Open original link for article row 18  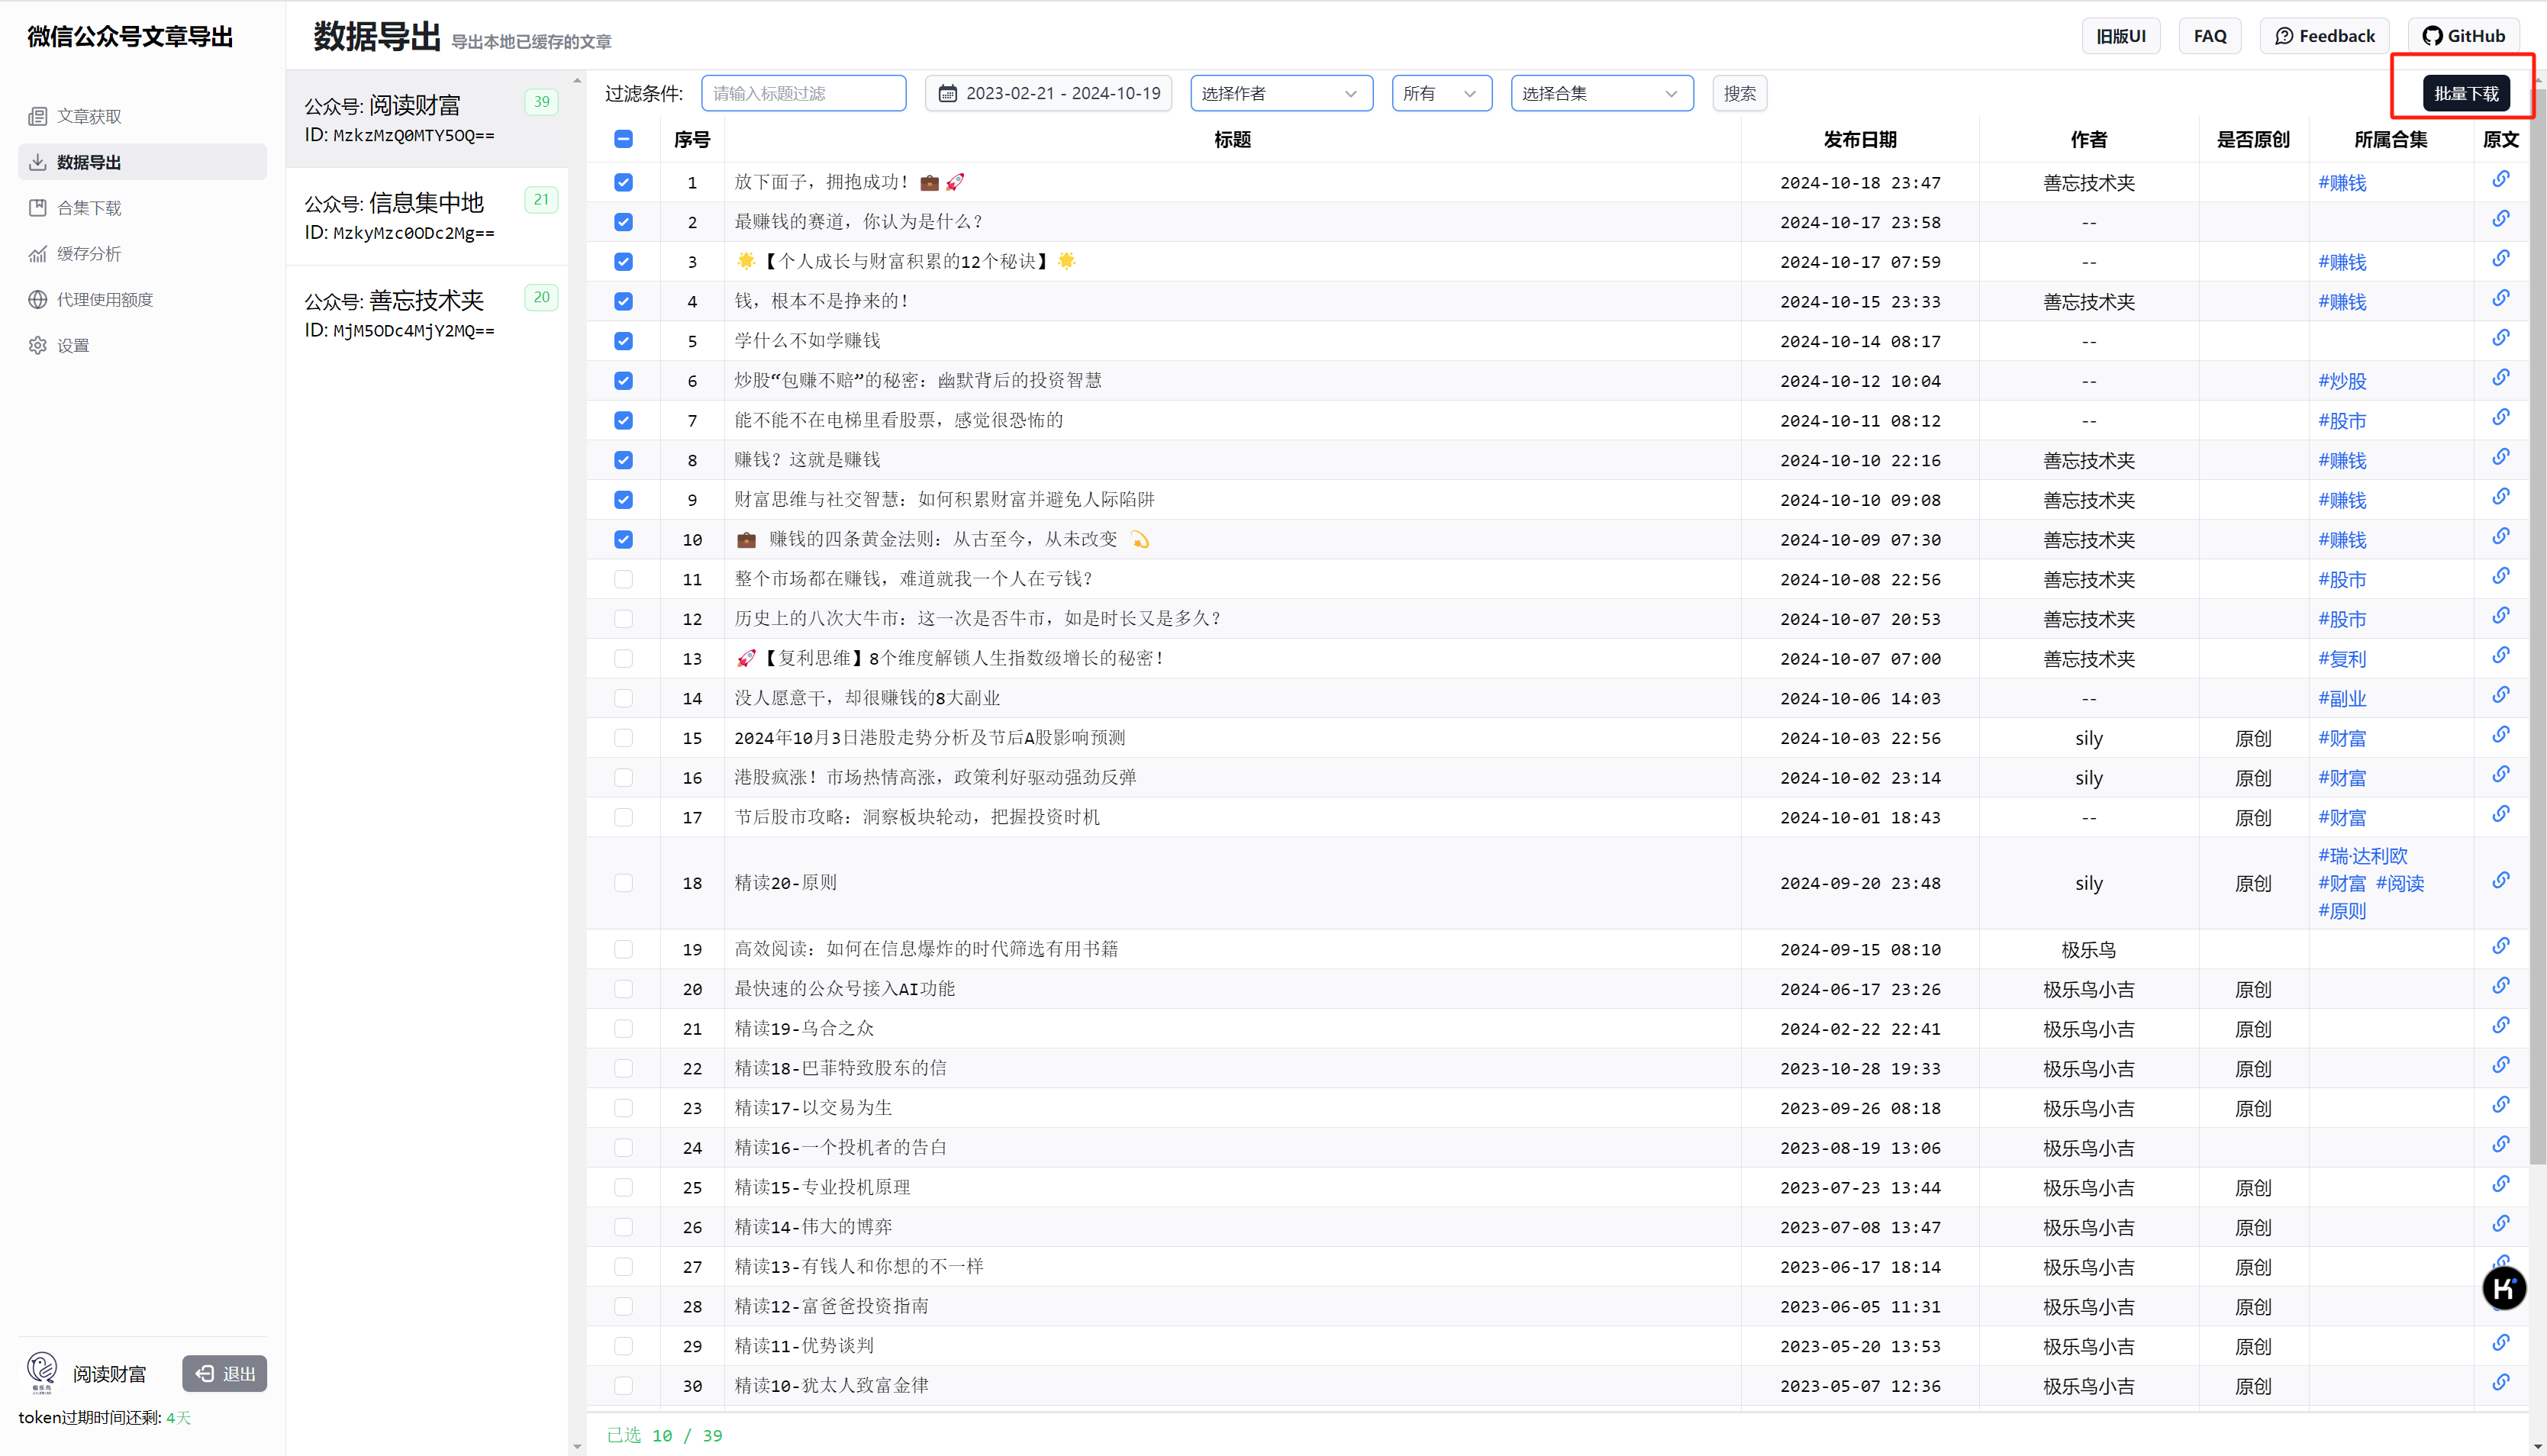(x=2500, y=881)
